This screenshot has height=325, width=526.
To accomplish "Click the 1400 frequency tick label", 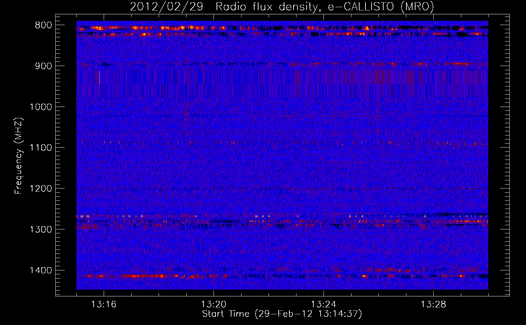I will 41,270.
